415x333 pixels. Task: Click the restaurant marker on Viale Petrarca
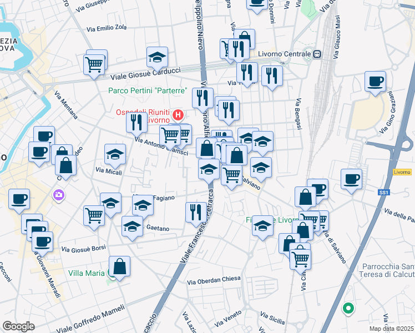click(196, 215)
